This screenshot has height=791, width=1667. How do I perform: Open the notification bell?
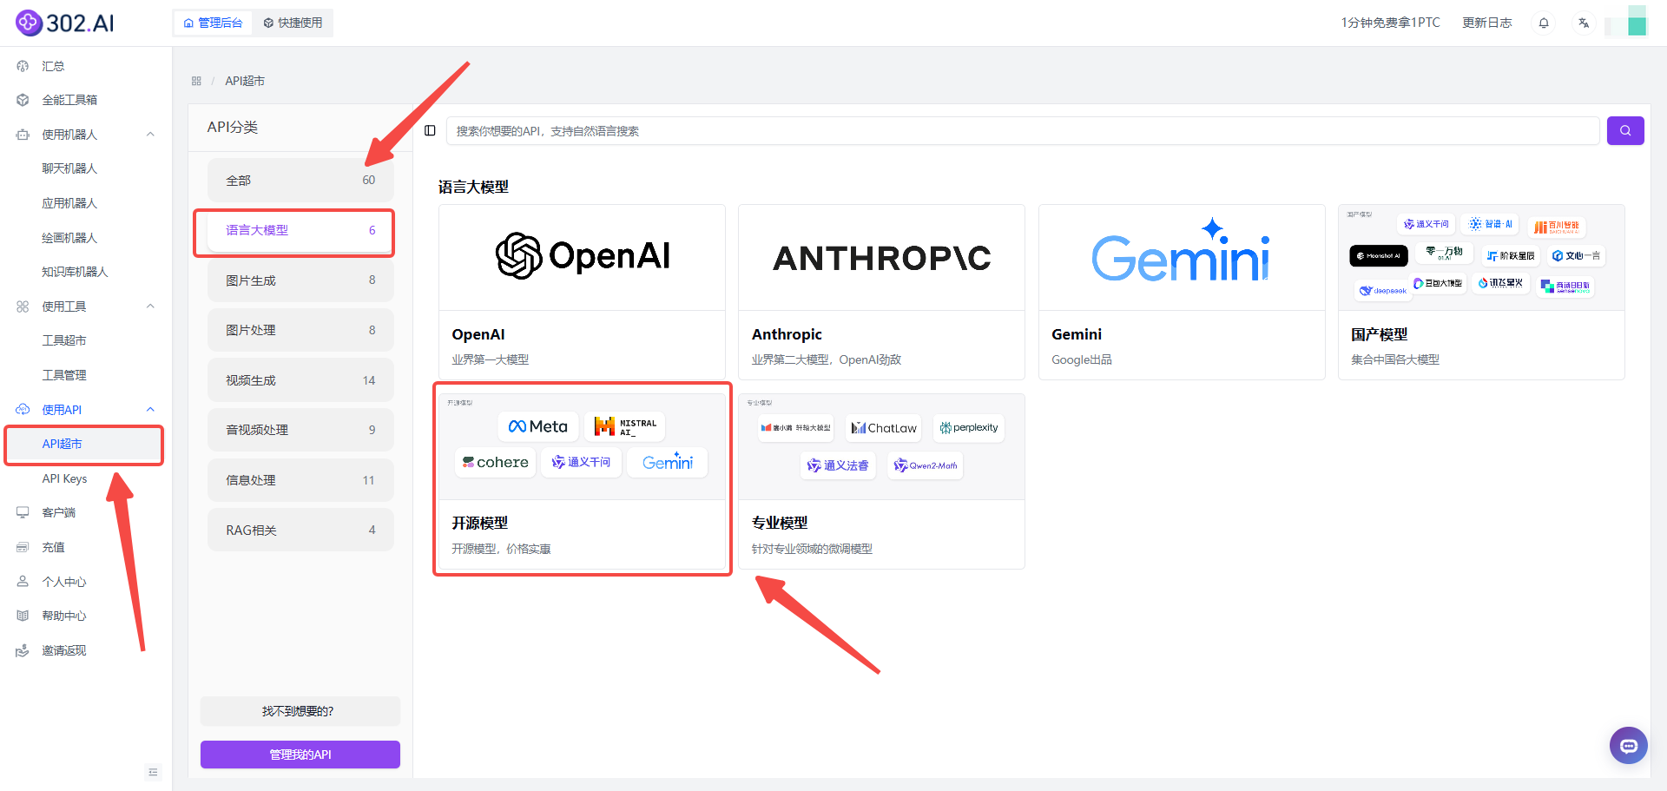(1544, 23)
